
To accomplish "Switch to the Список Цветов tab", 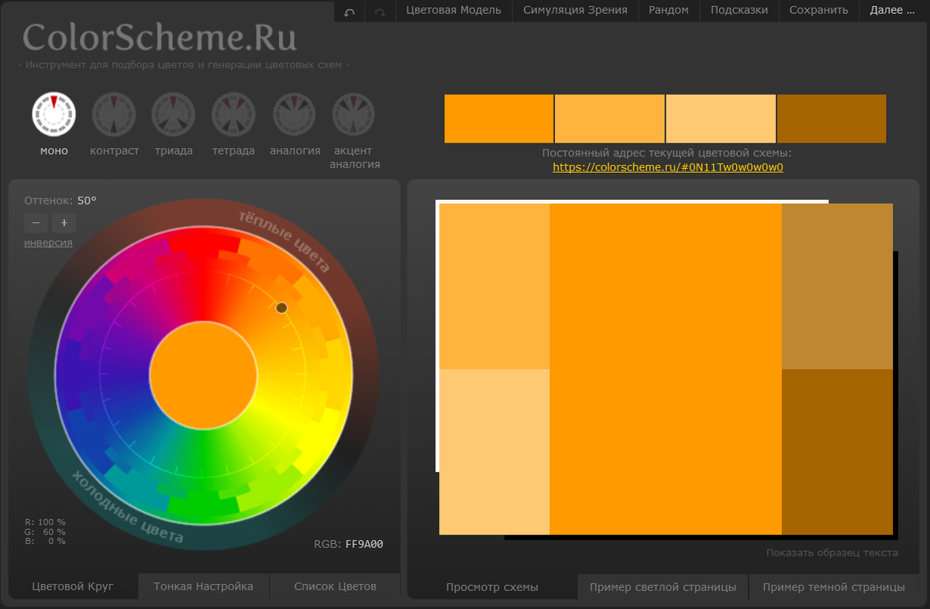I will (x=336, y=587).
